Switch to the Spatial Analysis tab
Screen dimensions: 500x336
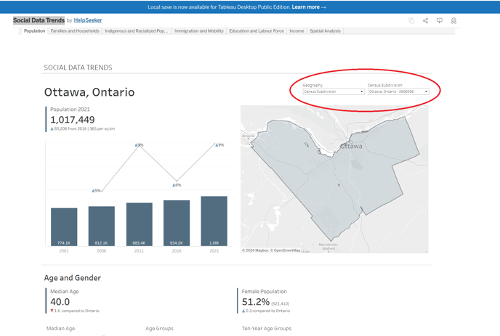click(325, 31)
